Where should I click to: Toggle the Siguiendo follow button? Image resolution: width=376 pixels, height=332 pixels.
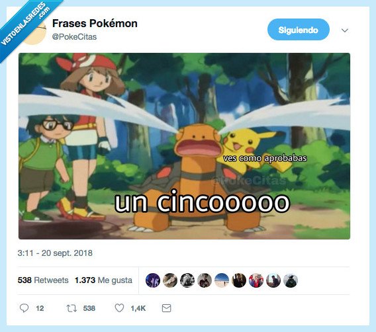coord(299,30)
